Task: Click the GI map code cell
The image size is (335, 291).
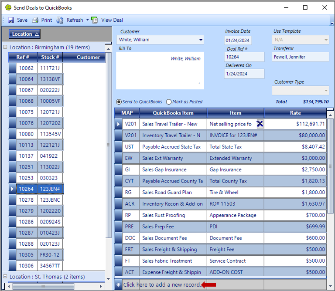Action: [x=131, y=169]
